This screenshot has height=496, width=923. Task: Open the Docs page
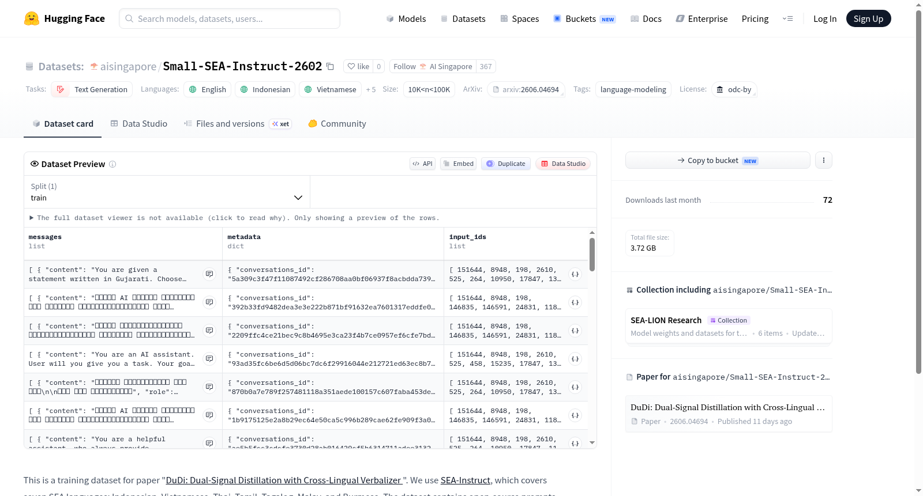646,18
